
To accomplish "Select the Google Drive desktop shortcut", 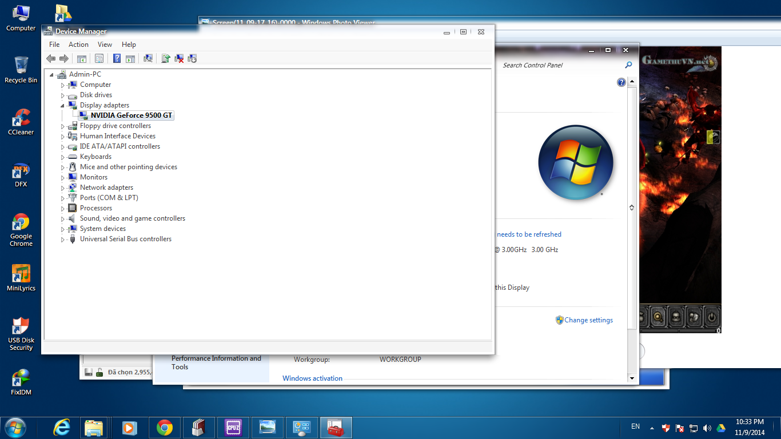I will click(63, 13).
